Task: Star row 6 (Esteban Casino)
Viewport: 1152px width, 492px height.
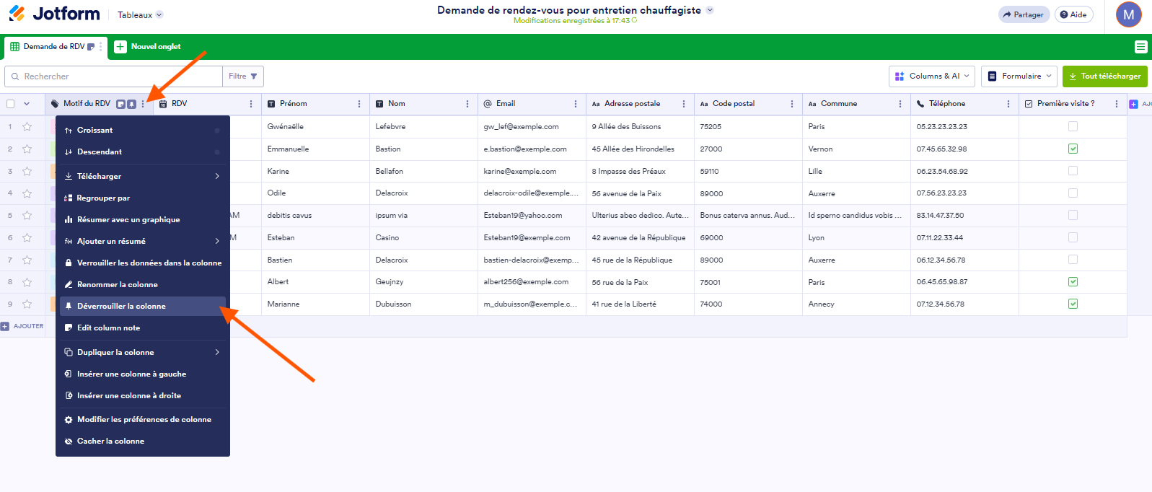Action: [27, 237]
